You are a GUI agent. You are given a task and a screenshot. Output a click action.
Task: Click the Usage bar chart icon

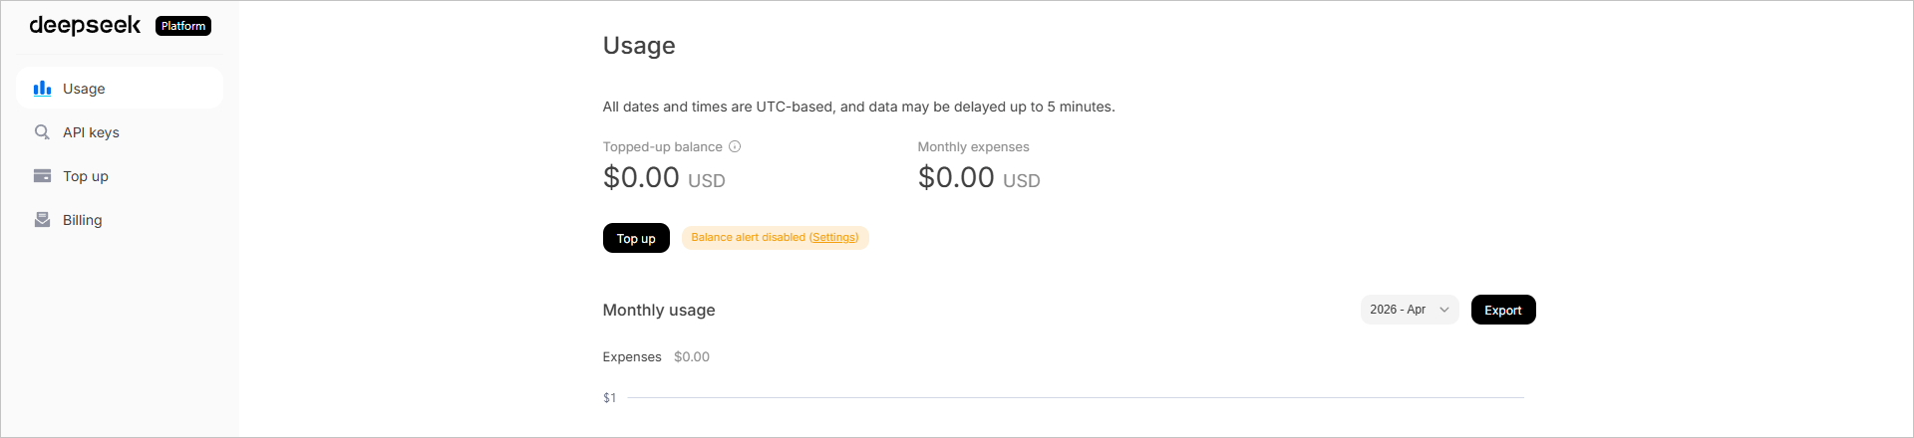click(42, 89)
